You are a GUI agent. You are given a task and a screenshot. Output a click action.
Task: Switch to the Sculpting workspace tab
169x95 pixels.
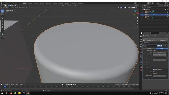36,3
